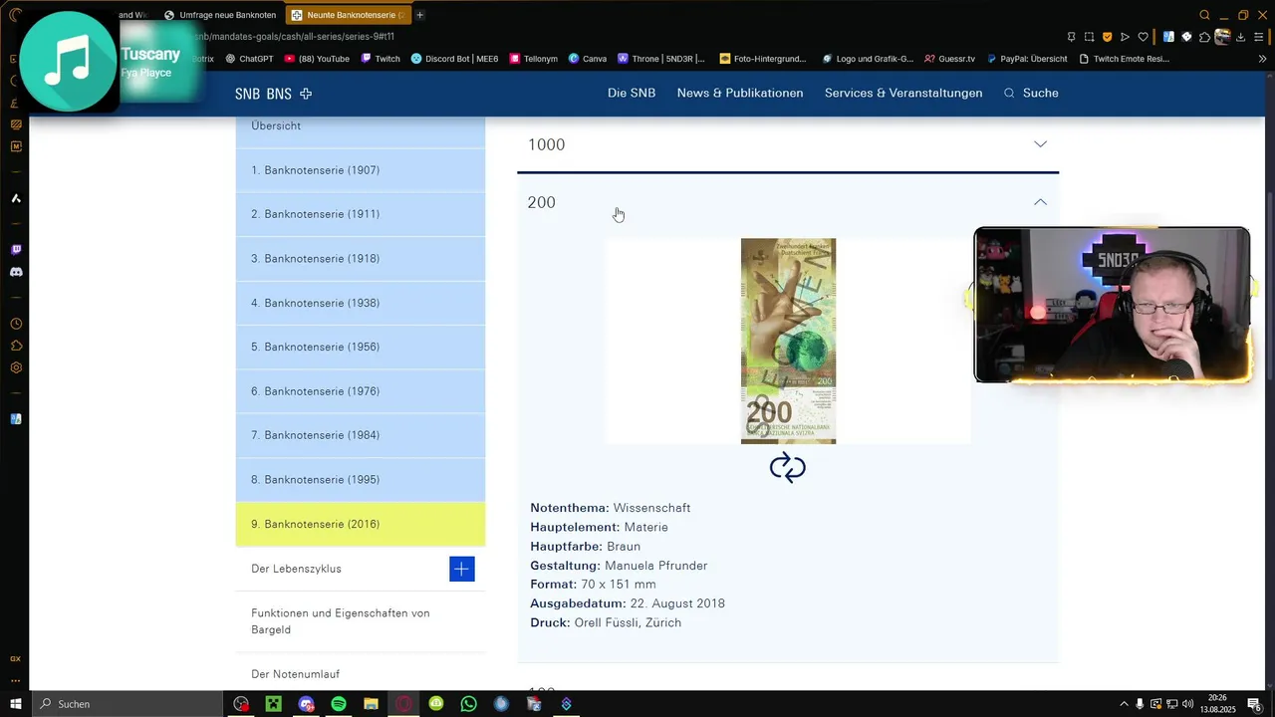1275x717 pixels.
Task: Click the banknote flip/rotate icon
Action: tap(787, 467)
